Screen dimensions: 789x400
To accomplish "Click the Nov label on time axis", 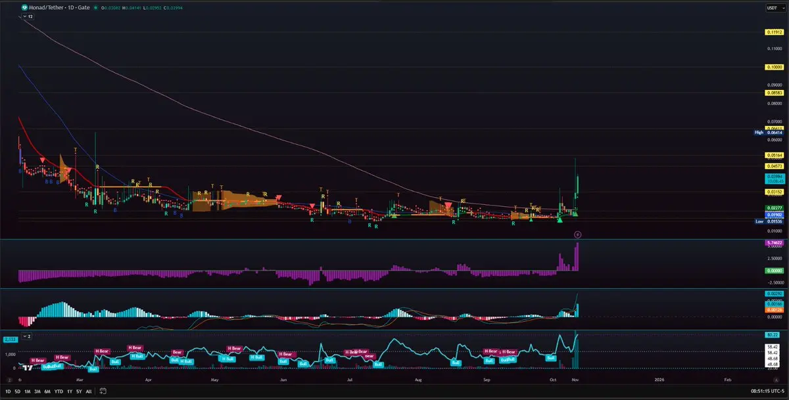I will tap(576, 379).
